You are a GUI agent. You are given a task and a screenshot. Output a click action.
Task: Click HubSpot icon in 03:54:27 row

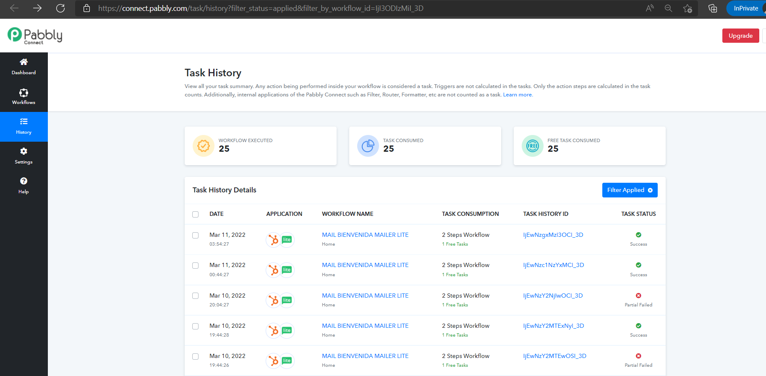coord(274,240)
